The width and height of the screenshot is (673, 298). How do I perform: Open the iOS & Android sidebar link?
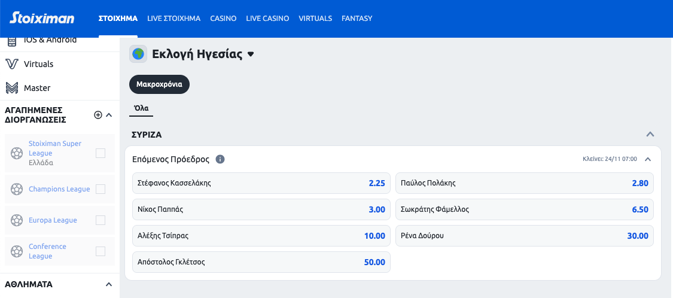coord(50,40)
